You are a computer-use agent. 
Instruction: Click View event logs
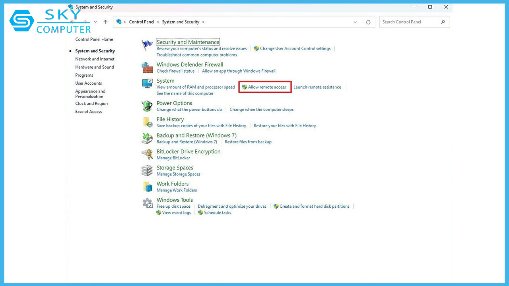tap(177, 213)
